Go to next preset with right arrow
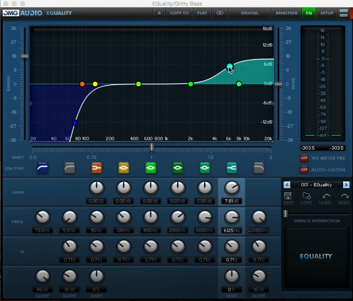The image size is (353, 301). point(346,185)
